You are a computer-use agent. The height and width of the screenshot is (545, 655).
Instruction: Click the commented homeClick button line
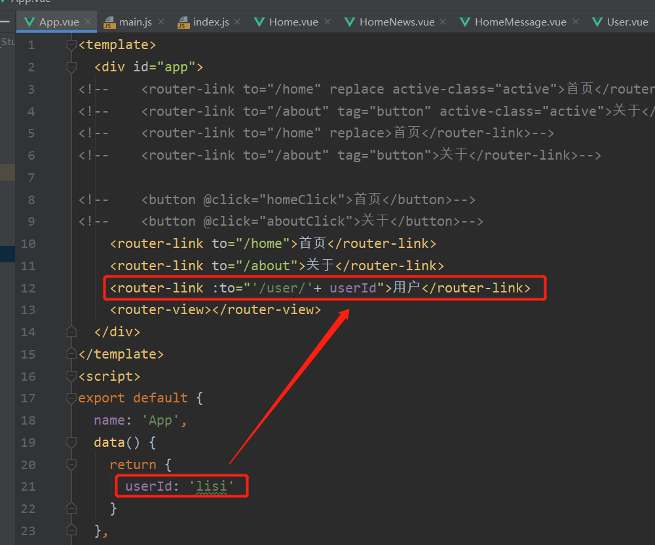pyautogui.click(x=277, y=200)
